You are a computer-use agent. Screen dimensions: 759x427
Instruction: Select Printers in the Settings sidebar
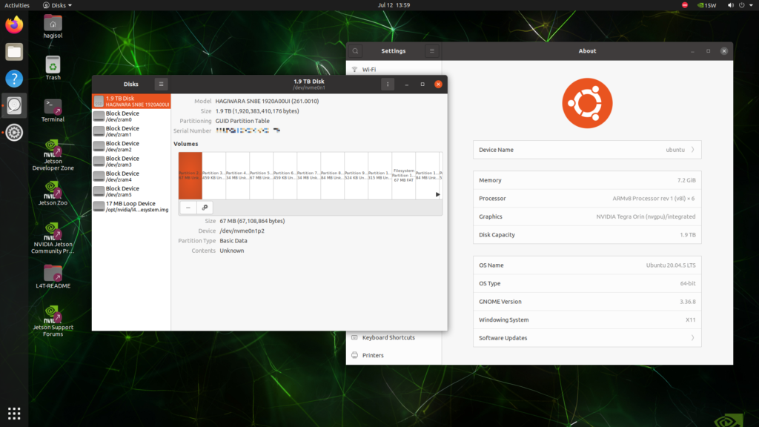394,355
